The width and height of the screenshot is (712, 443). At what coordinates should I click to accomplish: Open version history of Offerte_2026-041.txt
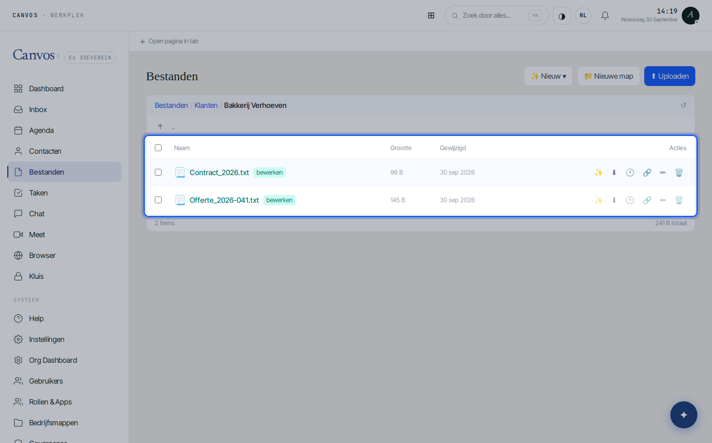point(630,200)
